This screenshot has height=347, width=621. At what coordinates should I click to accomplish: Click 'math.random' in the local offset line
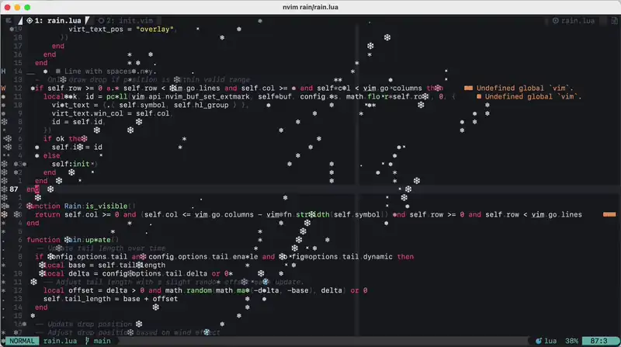point(188,290)
